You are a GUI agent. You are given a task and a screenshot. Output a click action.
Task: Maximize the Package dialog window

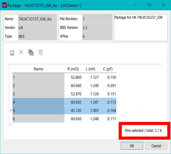149,5
